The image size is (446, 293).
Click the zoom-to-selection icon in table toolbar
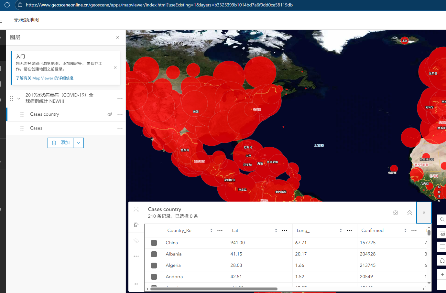click(136, 209)
